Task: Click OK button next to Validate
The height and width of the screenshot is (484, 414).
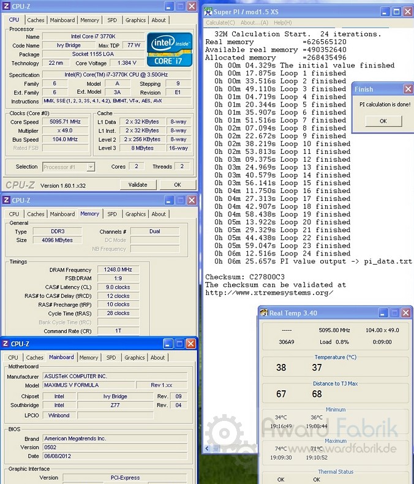Action: point(177,184)
